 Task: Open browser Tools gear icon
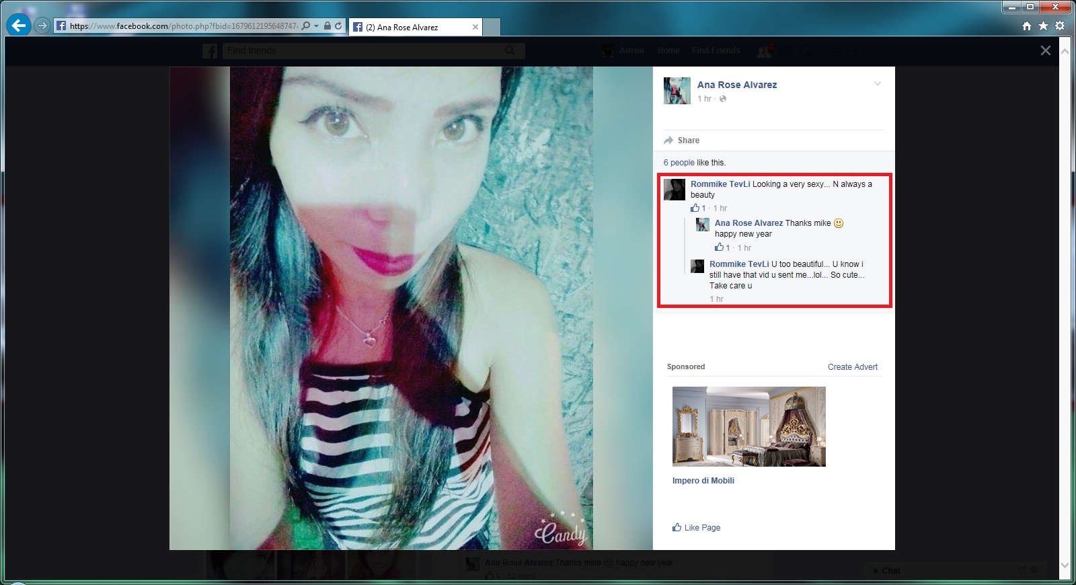[x=1060, y=26]
